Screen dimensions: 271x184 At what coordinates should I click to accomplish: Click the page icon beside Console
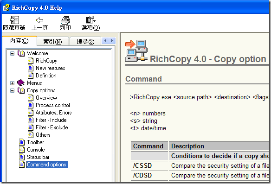pyautogui.click(x=22, y=150)
